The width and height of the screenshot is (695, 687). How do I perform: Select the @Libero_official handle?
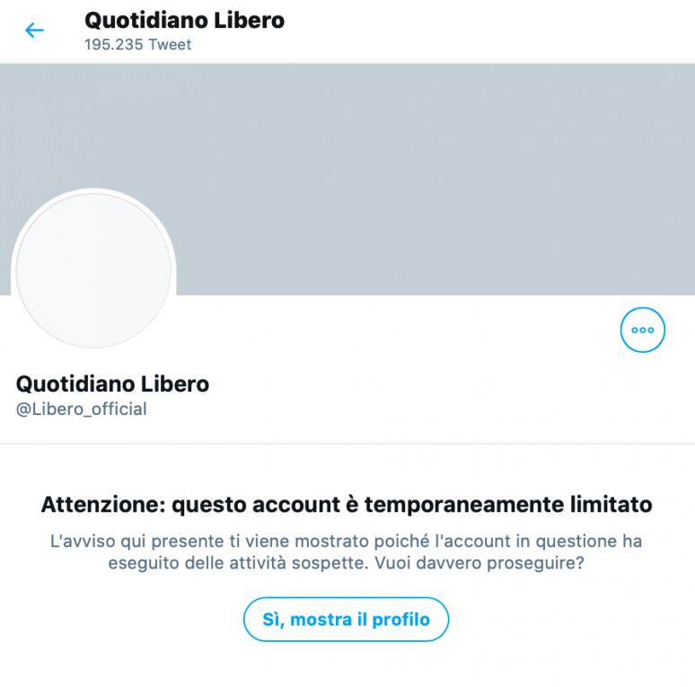[x=81, y=410]
